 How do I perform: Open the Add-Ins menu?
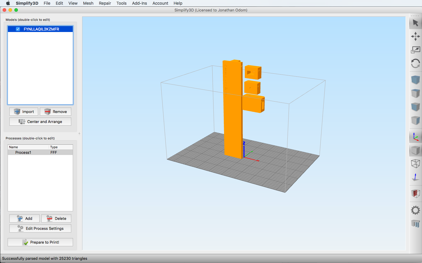point(139,3)
